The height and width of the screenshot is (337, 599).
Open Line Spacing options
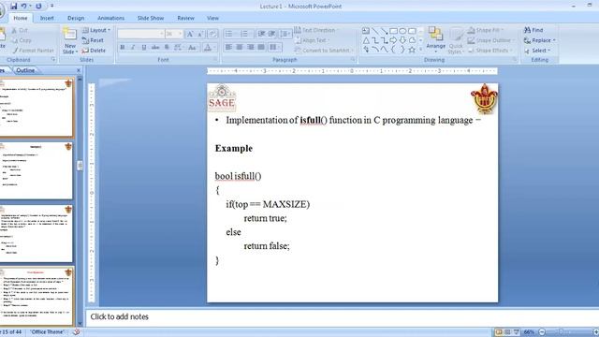285,34
